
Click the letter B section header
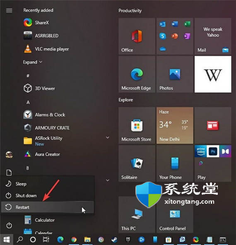pyautogui.click(x=28, y=168)
